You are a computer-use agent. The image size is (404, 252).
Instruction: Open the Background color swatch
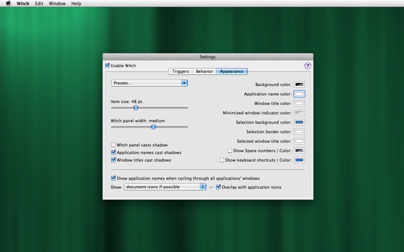pos(299,85)
